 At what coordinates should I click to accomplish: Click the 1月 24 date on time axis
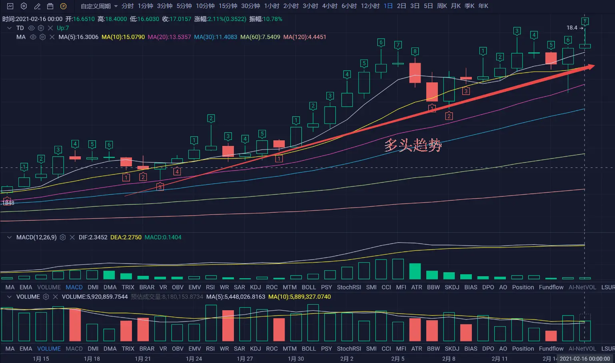click(x=194, y=359)
